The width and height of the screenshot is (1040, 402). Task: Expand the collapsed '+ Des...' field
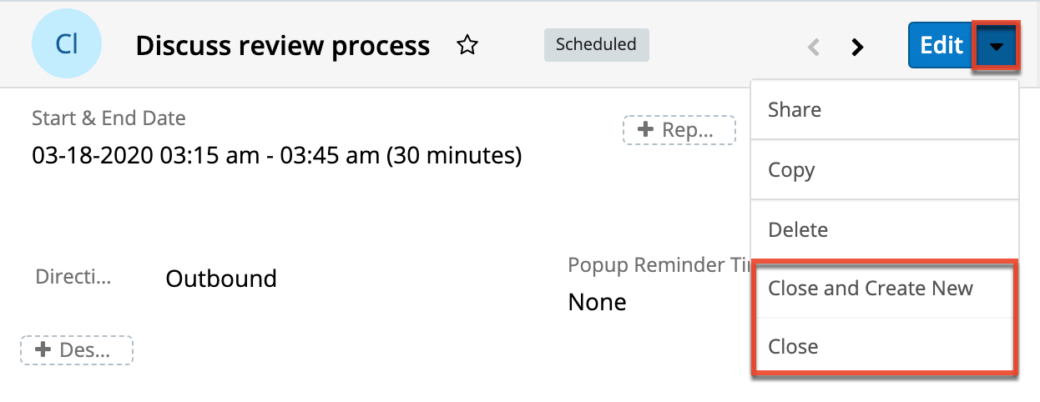click(x=77, y=350)
